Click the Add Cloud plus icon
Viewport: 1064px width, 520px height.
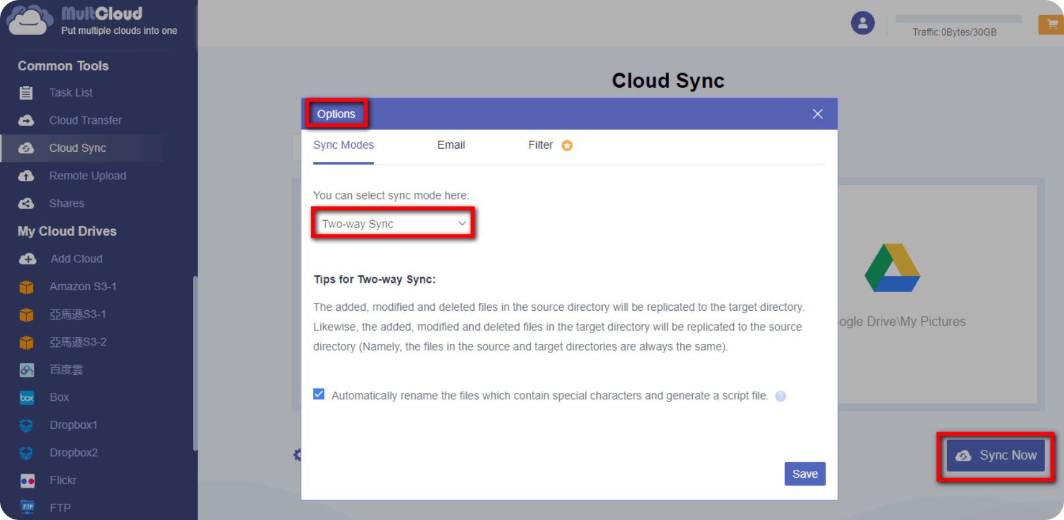[27, 259]
